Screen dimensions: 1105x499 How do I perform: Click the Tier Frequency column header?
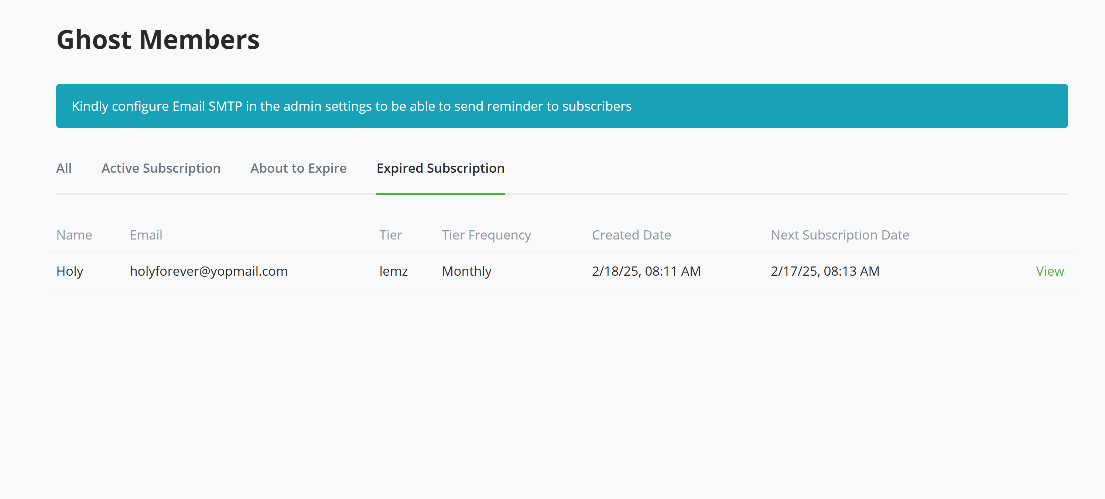[486, 234]
